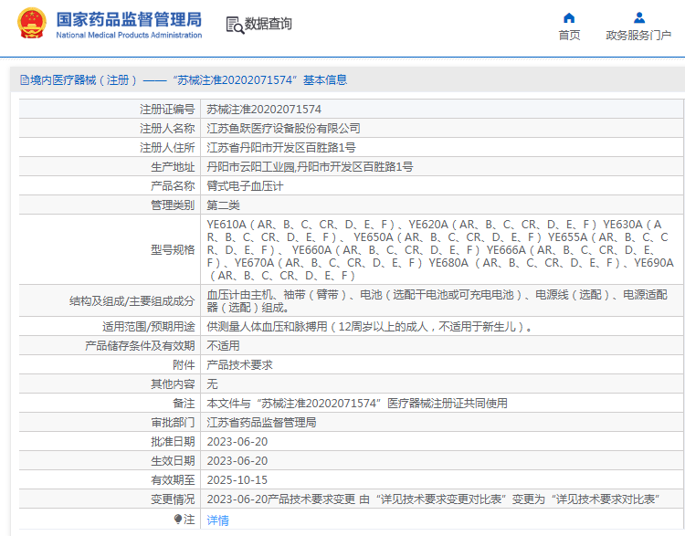This screenshot has height=536, width=685.
Task: Click National Medical Products Administration text
Action: click(x=129, y=35)
